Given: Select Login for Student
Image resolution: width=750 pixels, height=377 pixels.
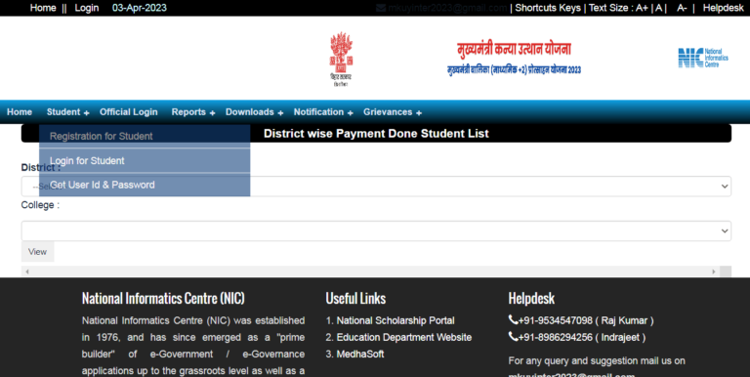Looking at the screenshot, I should [x=145, y=161].
